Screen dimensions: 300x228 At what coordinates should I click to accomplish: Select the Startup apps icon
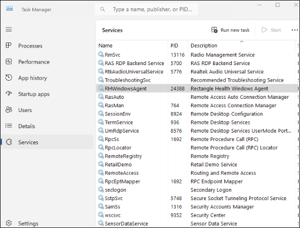8,94
